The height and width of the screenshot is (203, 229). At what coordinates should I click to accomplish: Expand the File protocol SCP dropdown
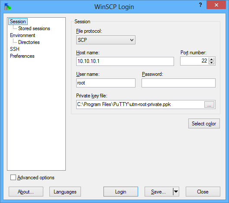point(106,40)
